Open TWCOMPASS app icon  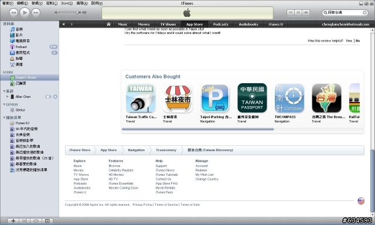pos(289,98)
